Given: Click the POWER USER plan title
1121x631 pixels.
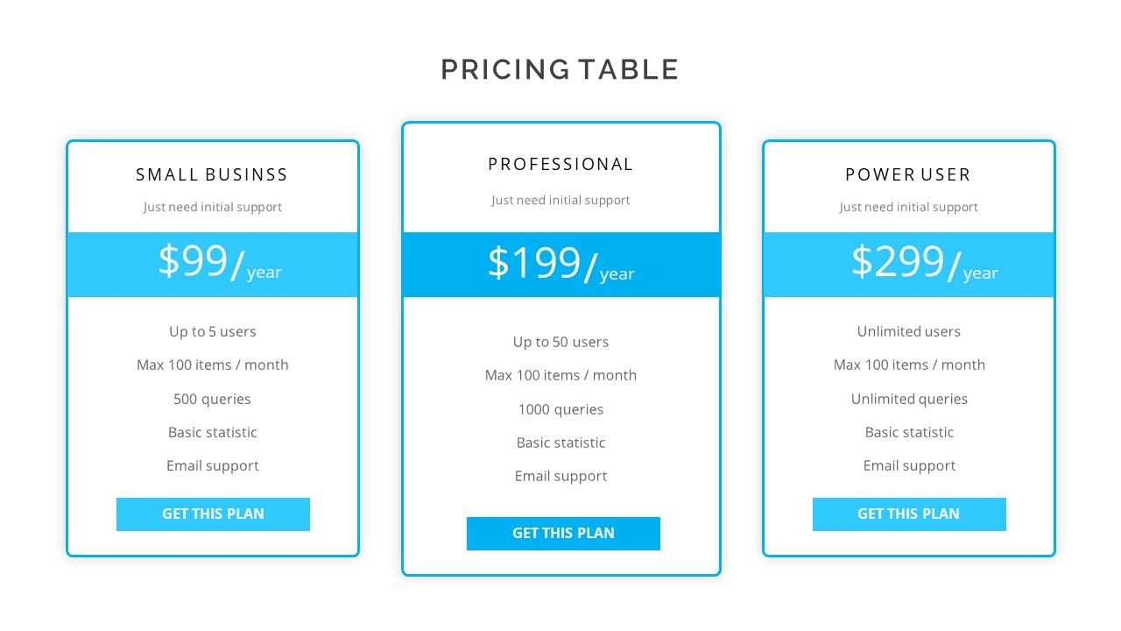Looking at the screenshot, I should (908, 174).
